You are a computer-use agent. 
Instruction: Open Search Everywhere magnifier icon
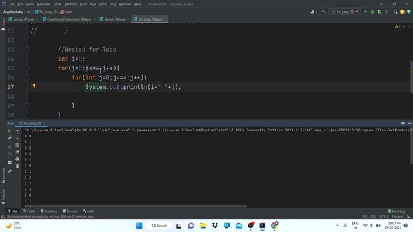click(395, 12)
